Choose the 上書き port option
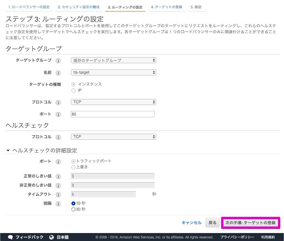284x241 pixels. click(74, 167)
